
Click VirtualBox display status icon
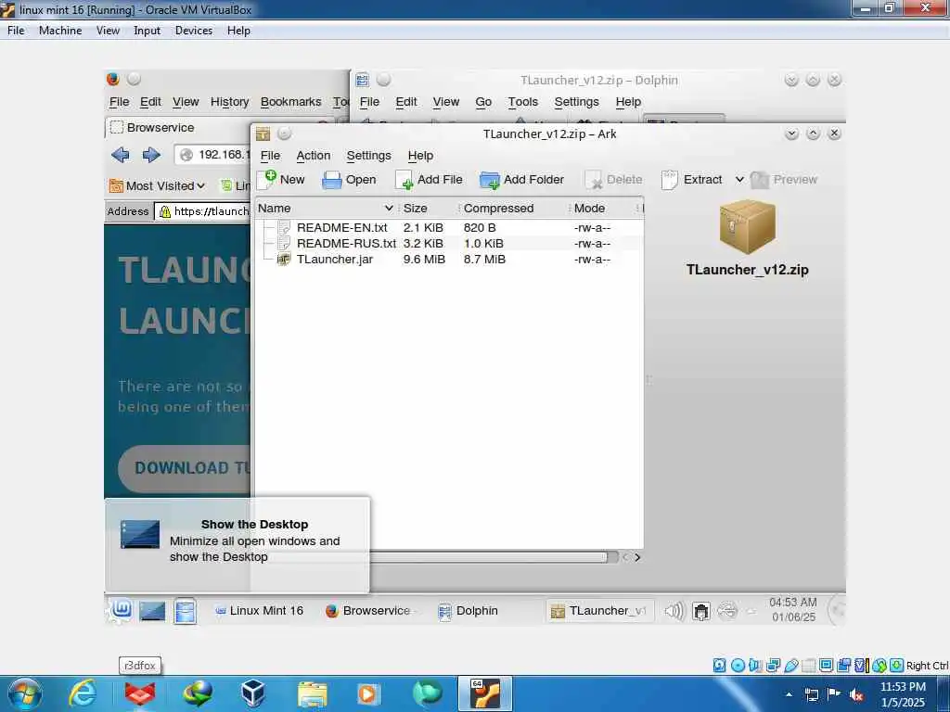click(x=826, y=666)
